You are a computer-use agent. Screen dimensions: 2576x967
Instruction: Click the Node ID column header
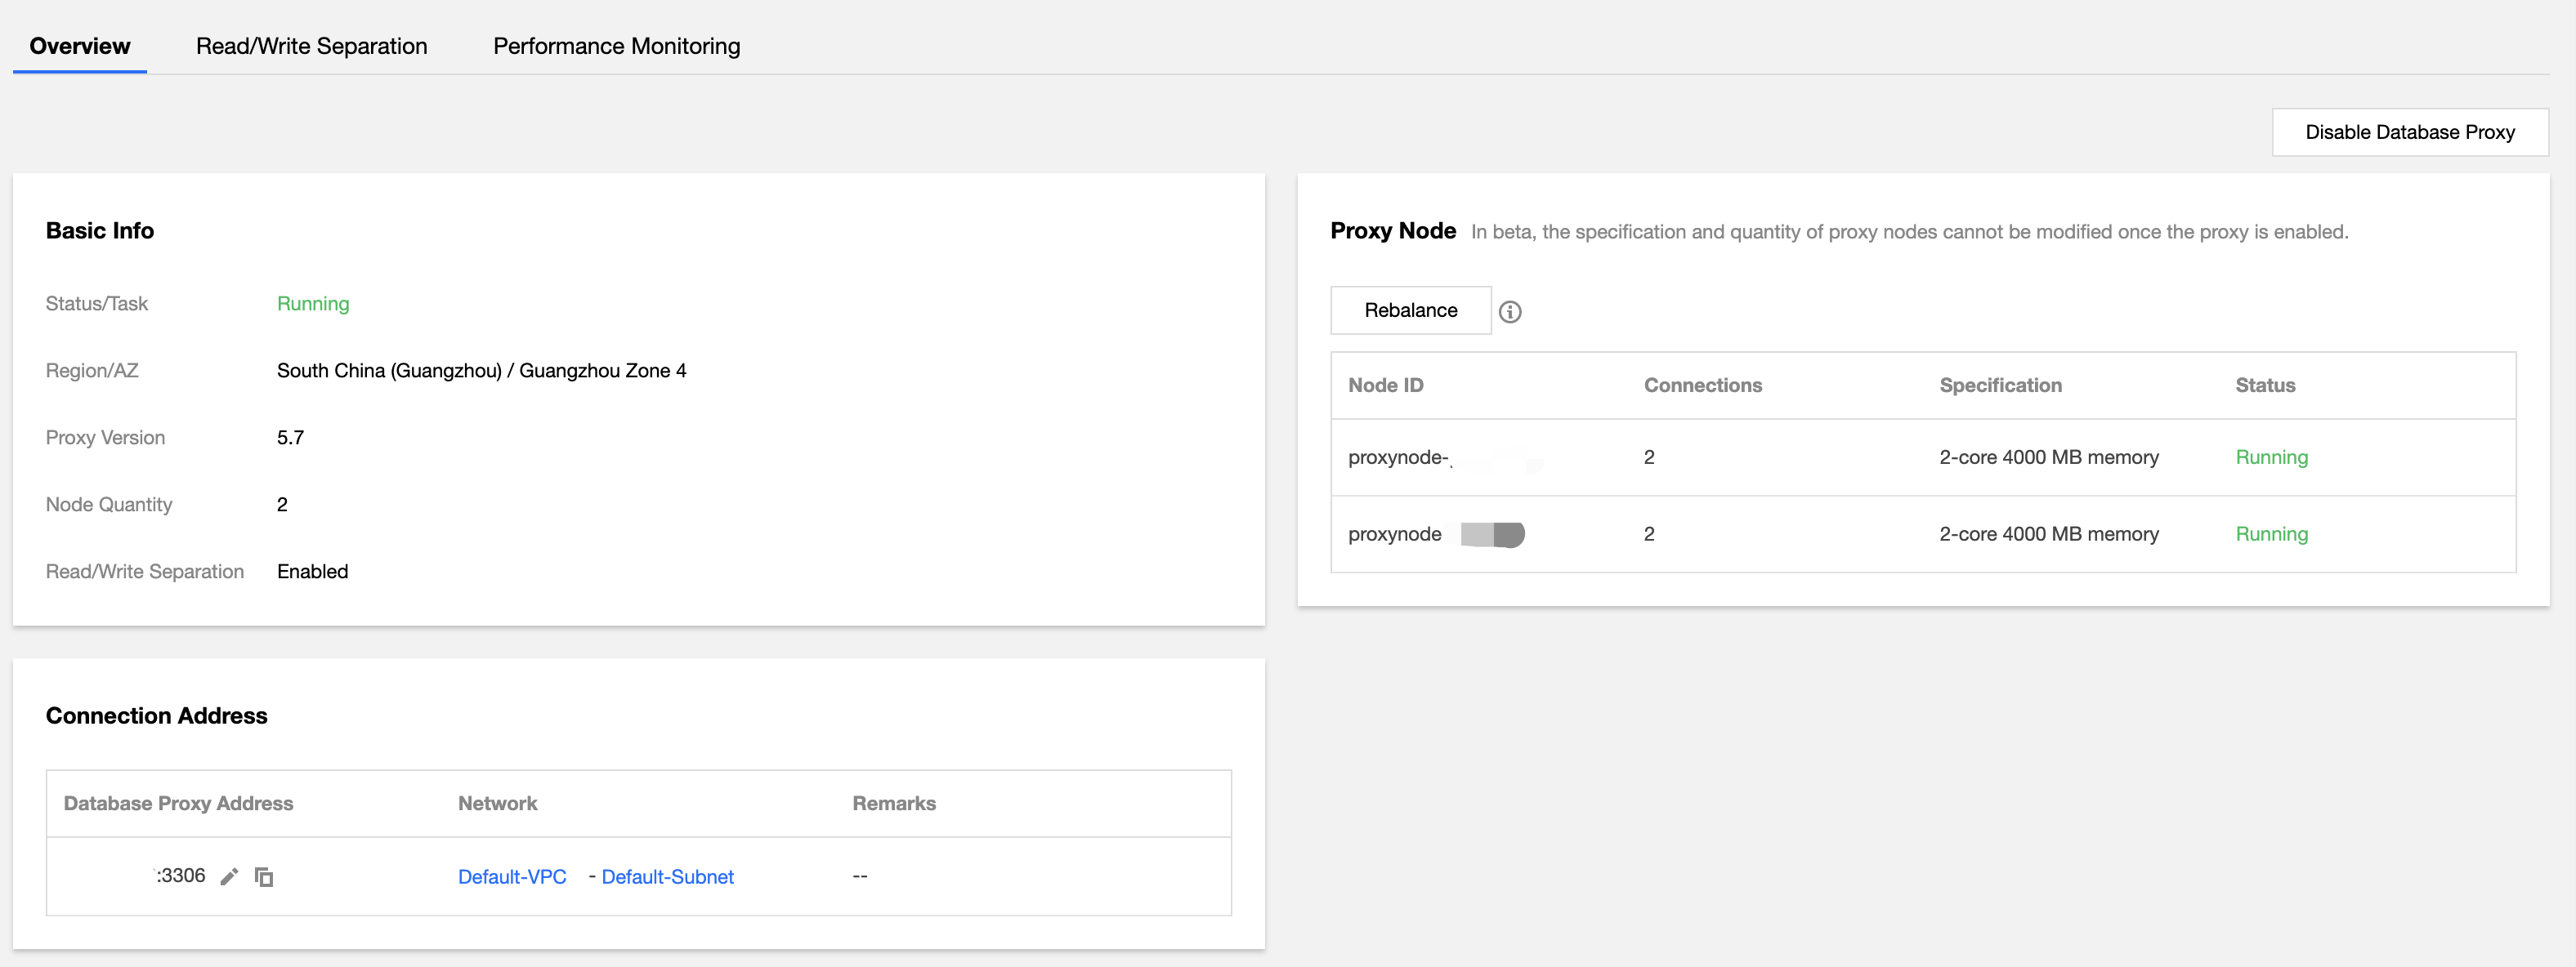point(1385,385)
